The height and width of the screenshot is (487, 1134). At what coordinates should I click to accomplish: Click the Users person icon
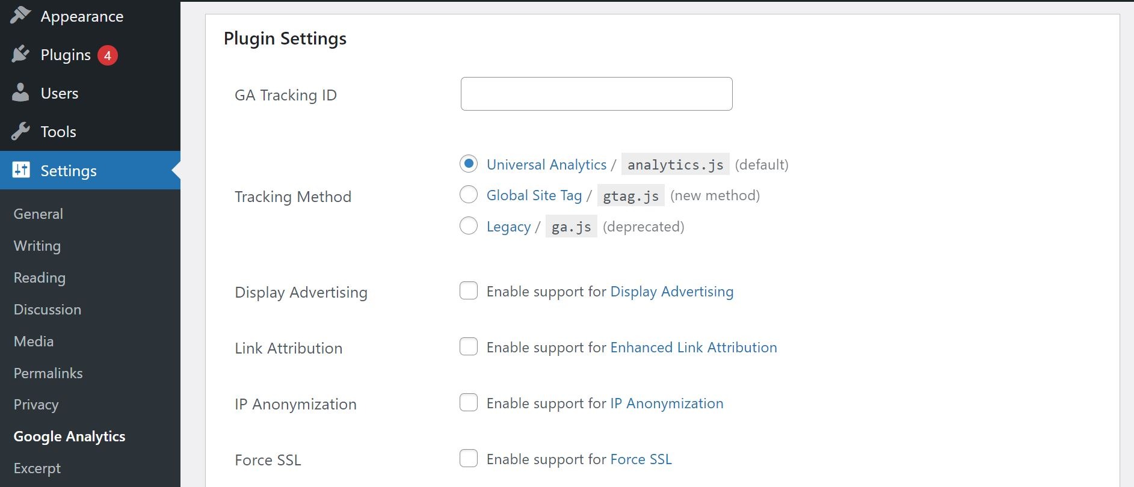pos(20,93)
